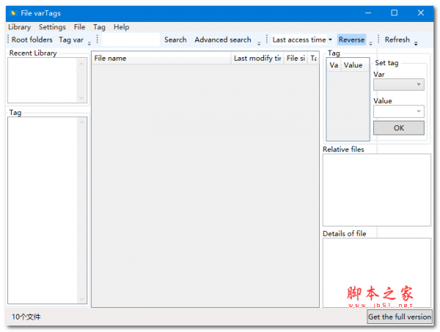Close the File varTags window
Viewport: 440px width, 332px height.
click(x=421, y=13)
